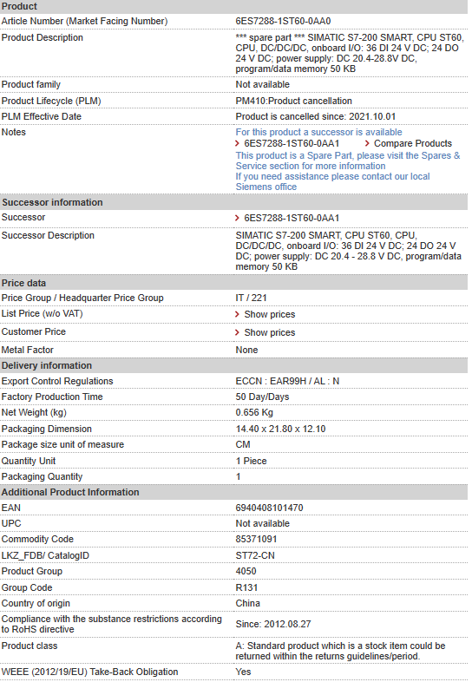Image resolution: width=472 pixels, height=682 pixels.
Task: Click the WEEE Take-Back Obligation value 'Yes'
Action: pos(243,672)
